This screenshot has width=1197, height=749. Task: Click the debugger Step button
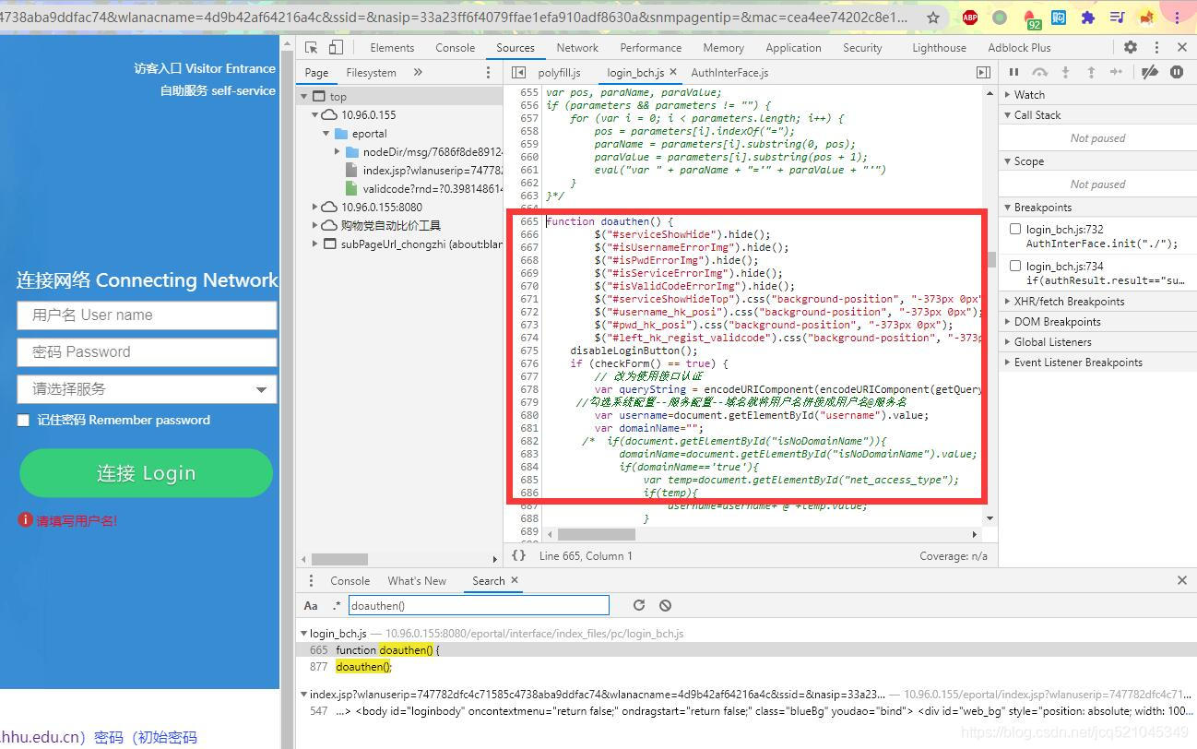tap(1117, 72)
